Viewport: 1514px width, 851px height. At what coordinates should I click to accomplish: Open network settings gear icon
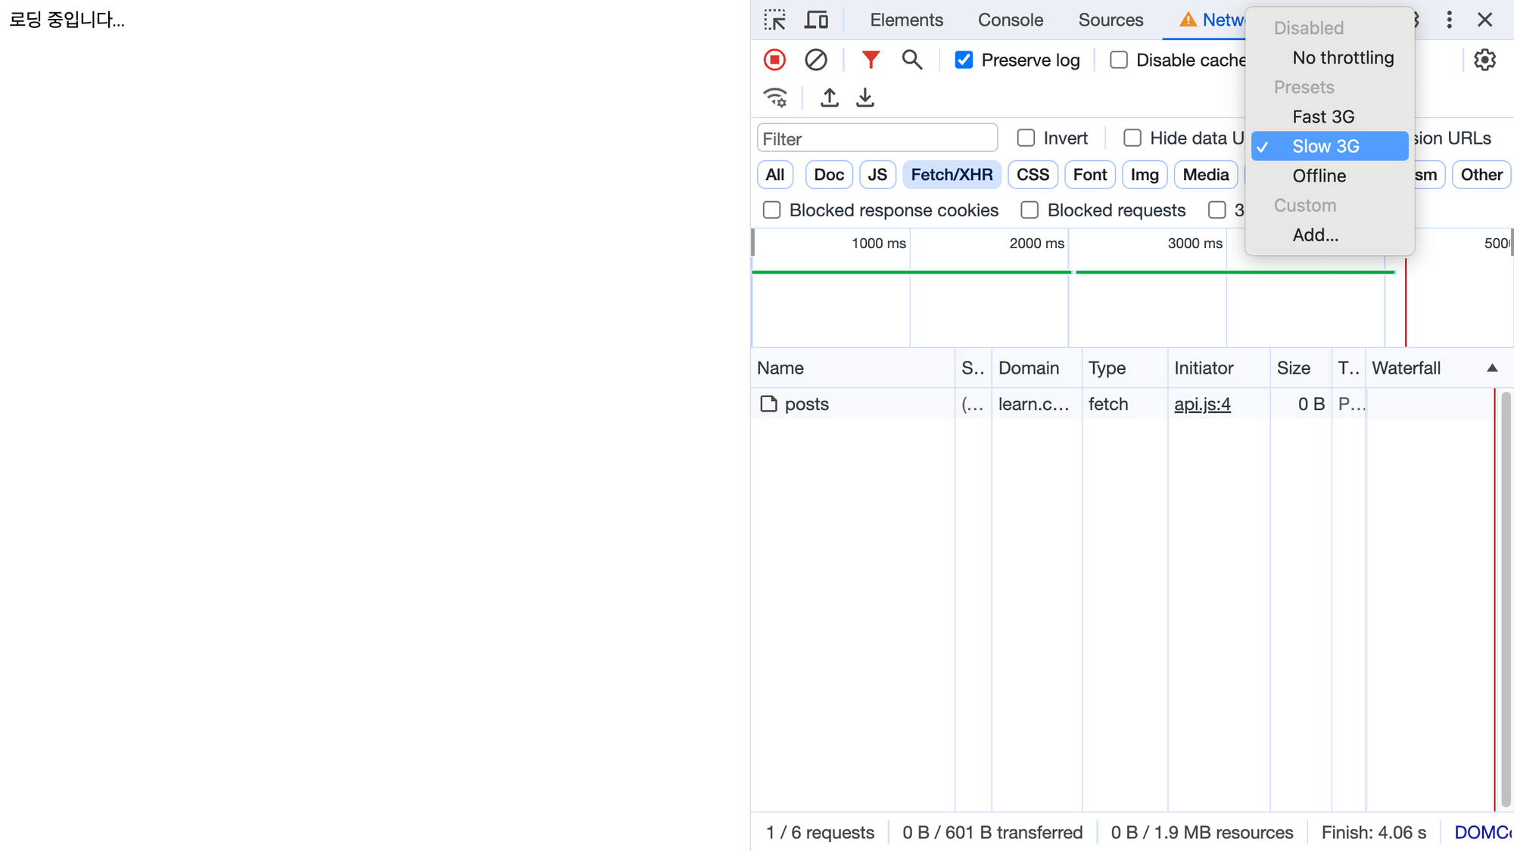coord(1484,60)
